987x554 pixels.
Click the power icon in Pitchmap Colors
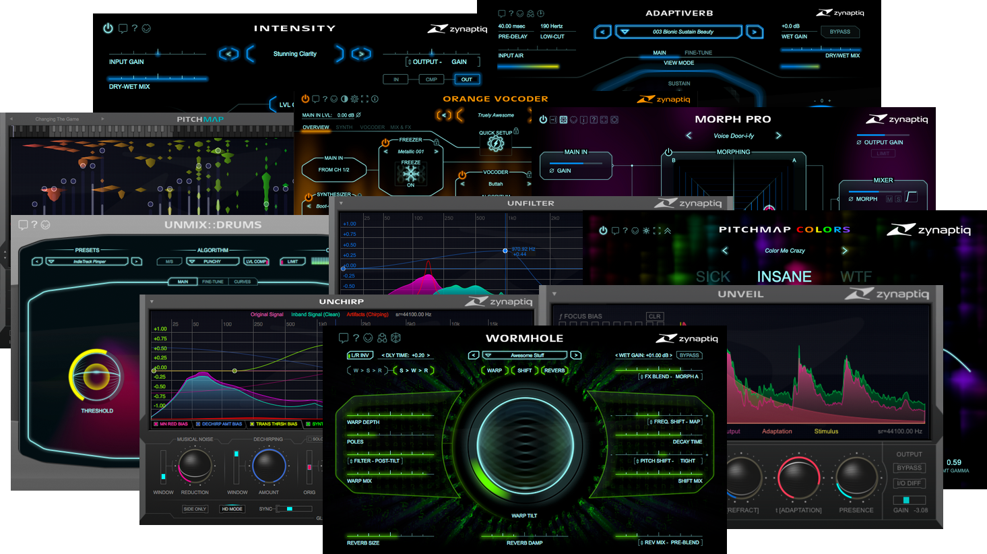click(x=603, y=230)
